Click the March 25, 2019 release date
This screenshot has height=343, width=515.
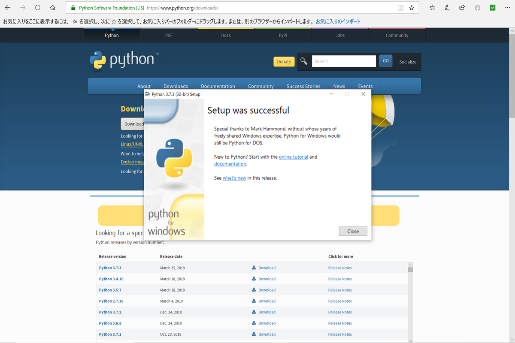click(x=173, y=268)
